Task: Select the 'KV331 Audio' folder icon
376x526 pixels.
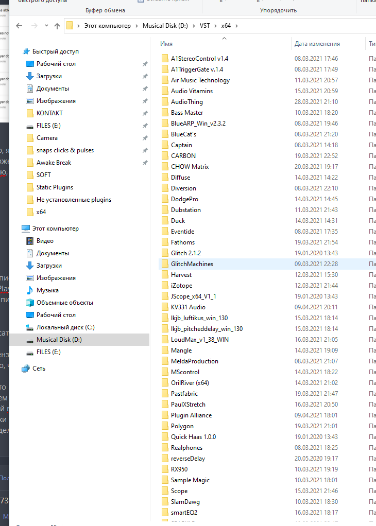Action: click(165, 307)
